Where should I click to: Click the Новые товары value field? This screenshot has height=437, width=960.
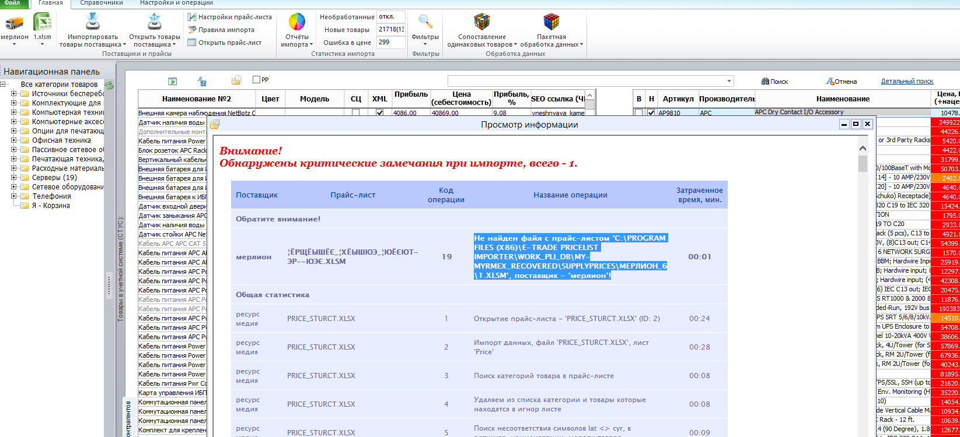tap(390, 30)
